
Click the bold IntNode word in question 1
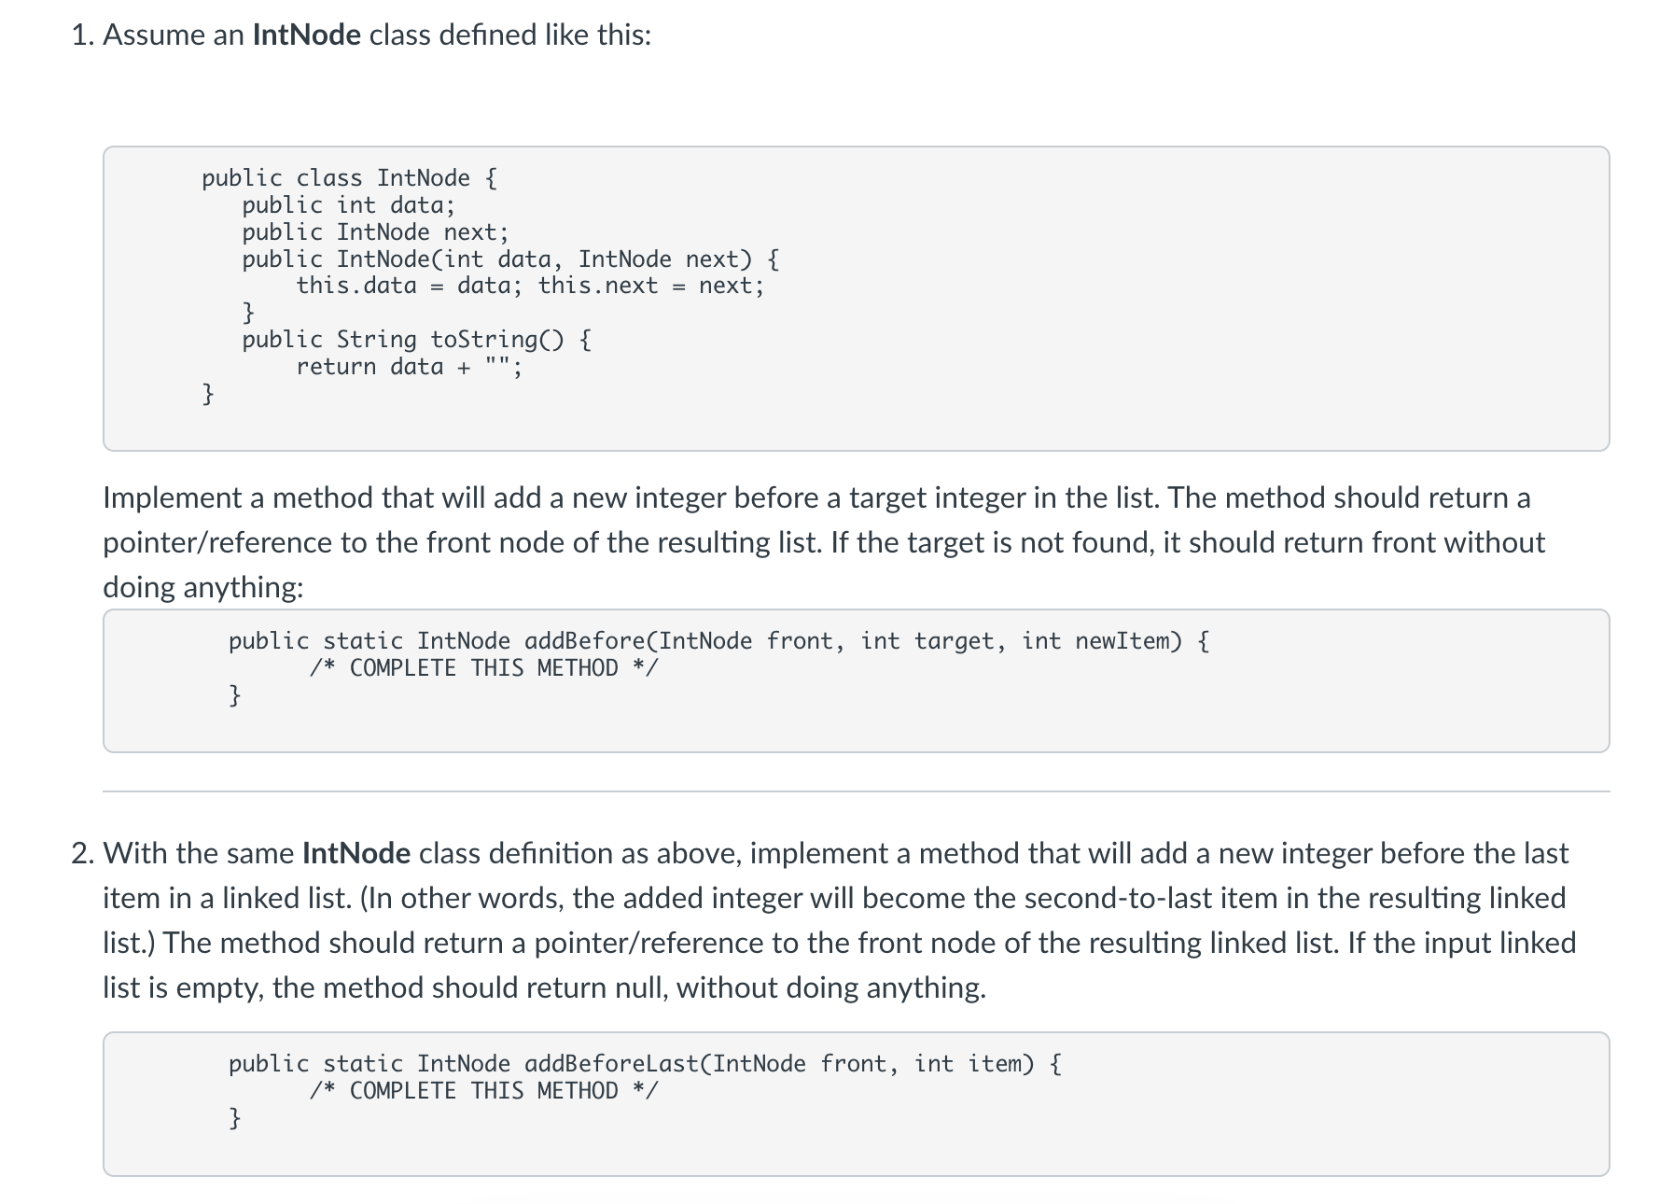coord(306,35)
